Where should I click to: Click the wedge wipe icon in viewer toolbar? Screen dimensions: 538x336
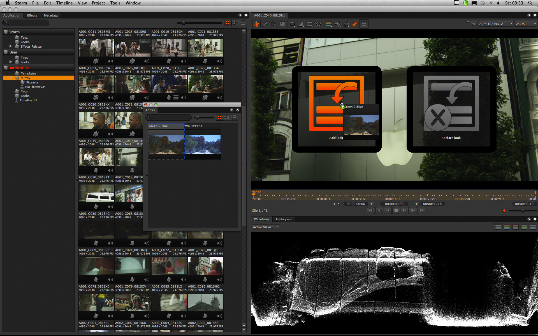tap(301, 24)
